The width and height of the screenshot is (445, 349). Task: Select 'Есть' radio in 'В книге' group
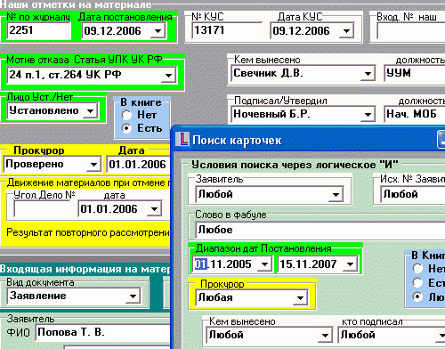tap(126, 128)
